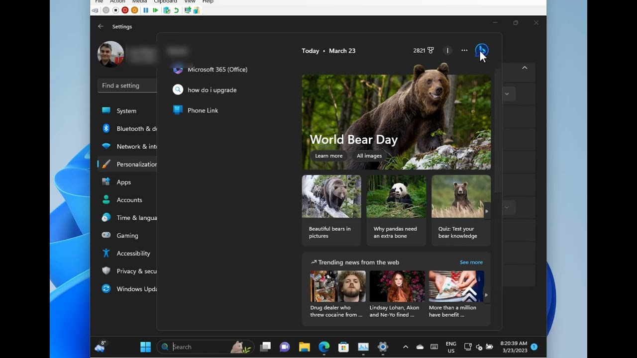Go back with the Settings back arrow
The image size is (637, 358).
click(x=101, y=26)
